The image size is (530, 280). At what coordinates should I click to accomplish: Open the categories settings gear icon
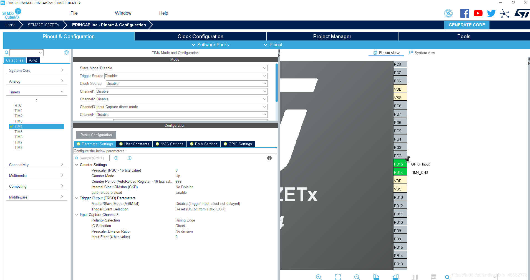tap(67, 52)
